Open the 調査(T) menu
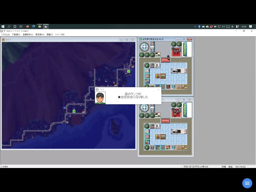The width and height of the screenshot is (256, 192). click(50, 34)
